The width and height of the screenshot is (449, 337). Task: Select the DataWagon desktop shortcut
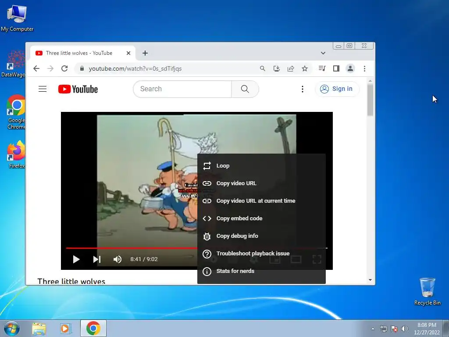click(14, 63)
